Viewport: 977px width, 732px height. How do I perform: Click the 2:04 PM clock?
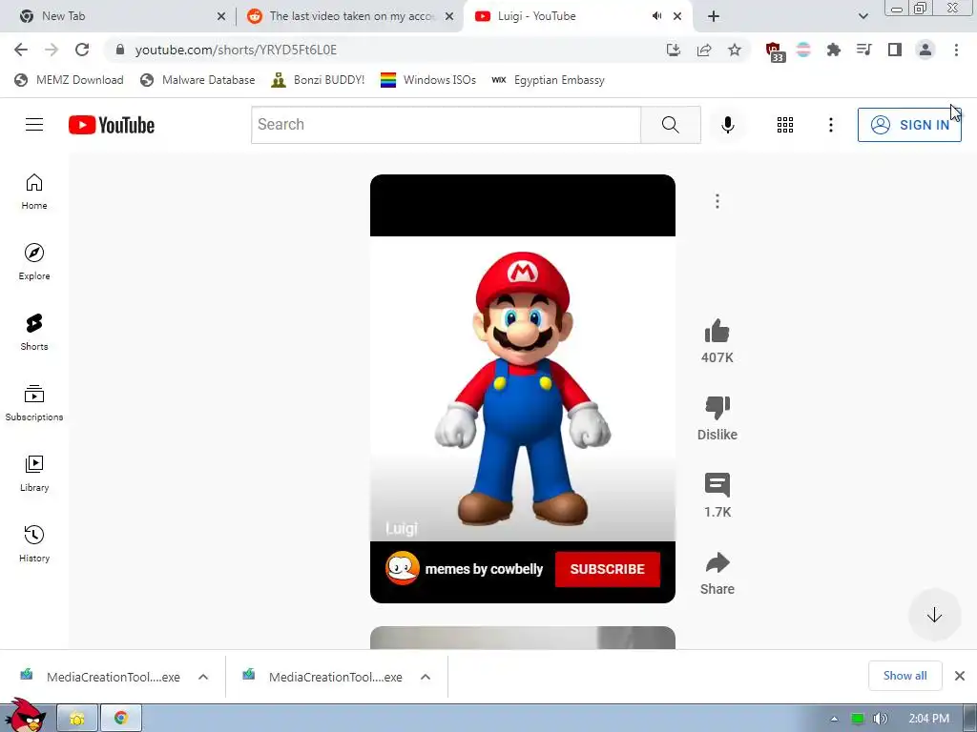click(x=929, y=719)
